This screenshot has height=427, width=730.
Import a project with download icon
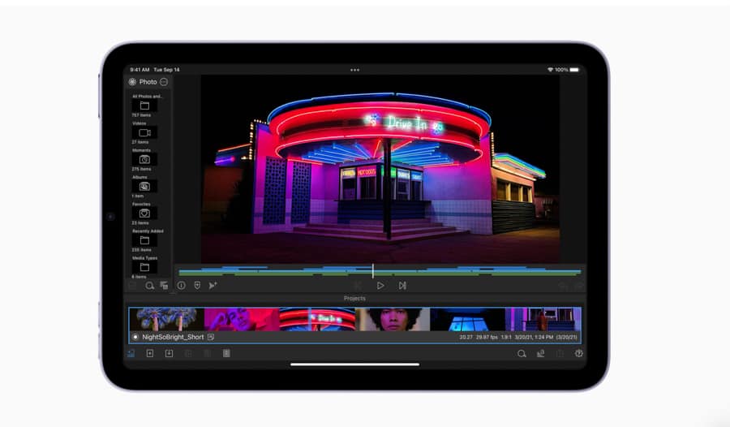click(x=169, y=354)
